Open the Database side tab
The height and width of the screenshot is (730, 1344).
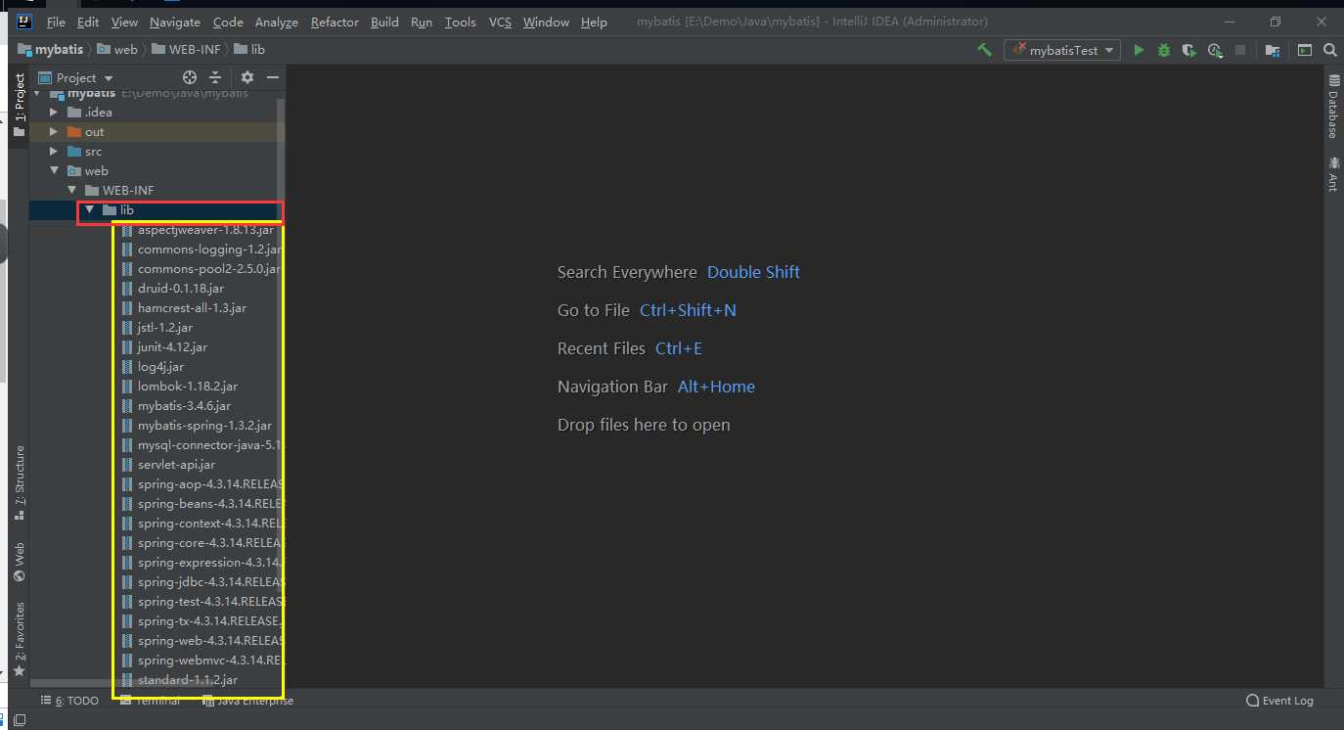point(1332,106)
